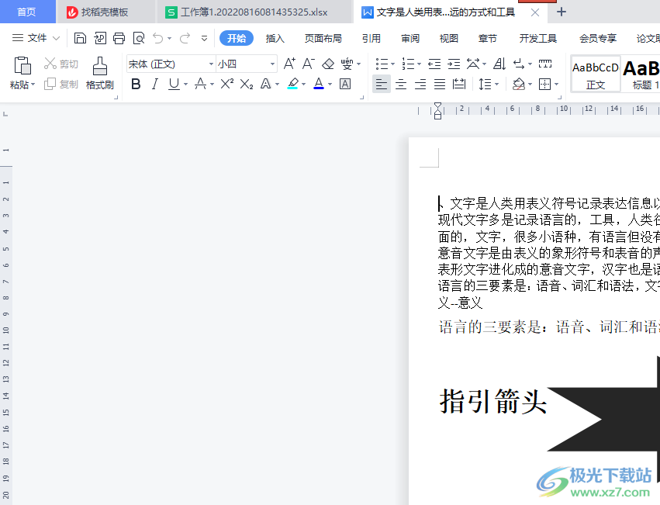This screenshot has width=660, height=505.
Task: Clear formatting with the eraser icon
Action: click(328, 64)
